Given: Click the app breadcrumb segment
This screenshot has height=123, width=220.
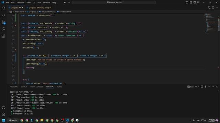Looking at the screenshot, I should pos(11,12).
